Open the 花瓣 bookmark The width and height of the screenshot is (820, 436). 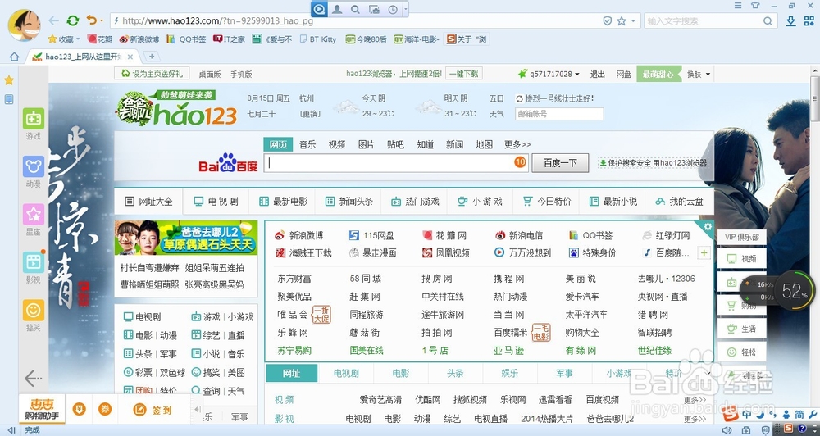[100, 39]
